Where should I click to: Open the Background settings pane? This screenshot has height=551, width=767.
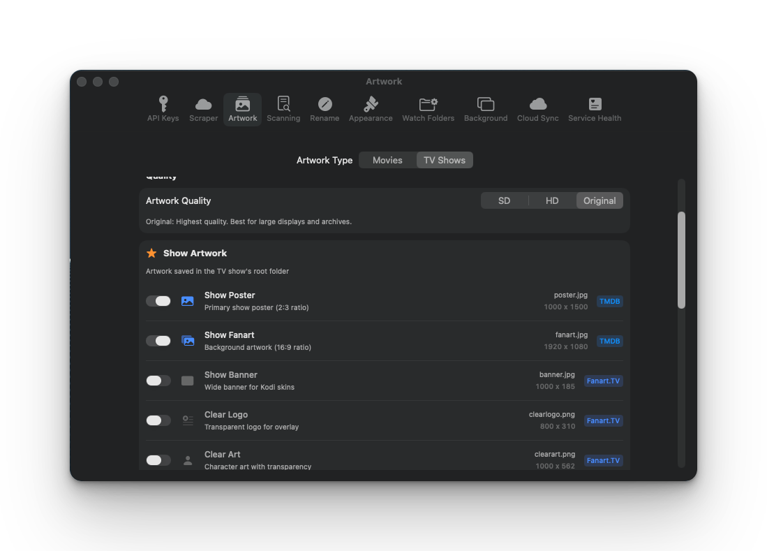(x=486, y=110)
